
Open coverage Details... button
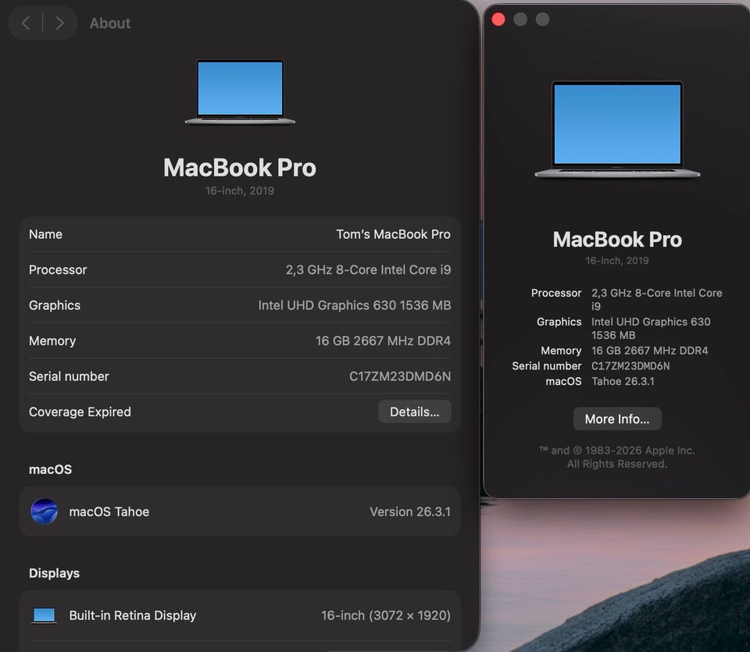click(414, 412)
